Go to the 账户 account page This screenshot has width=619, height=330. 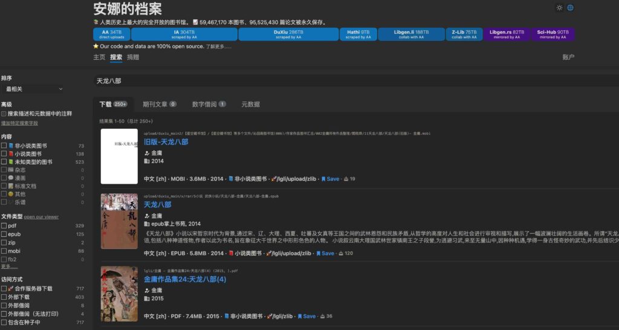568,57
